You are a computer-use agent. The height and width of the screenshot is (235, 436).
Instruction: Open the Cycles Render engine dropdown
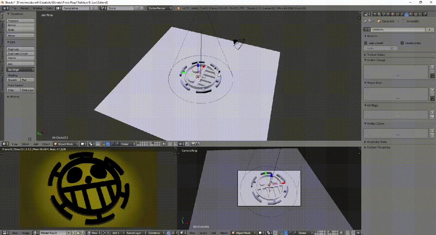point(160,8)
